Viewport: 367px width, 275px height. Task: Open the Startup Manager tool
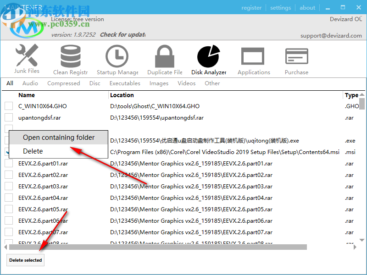[117, 60]
